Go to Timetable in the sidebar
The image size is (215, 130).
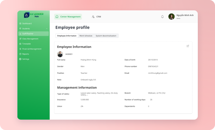click(33, 44)
